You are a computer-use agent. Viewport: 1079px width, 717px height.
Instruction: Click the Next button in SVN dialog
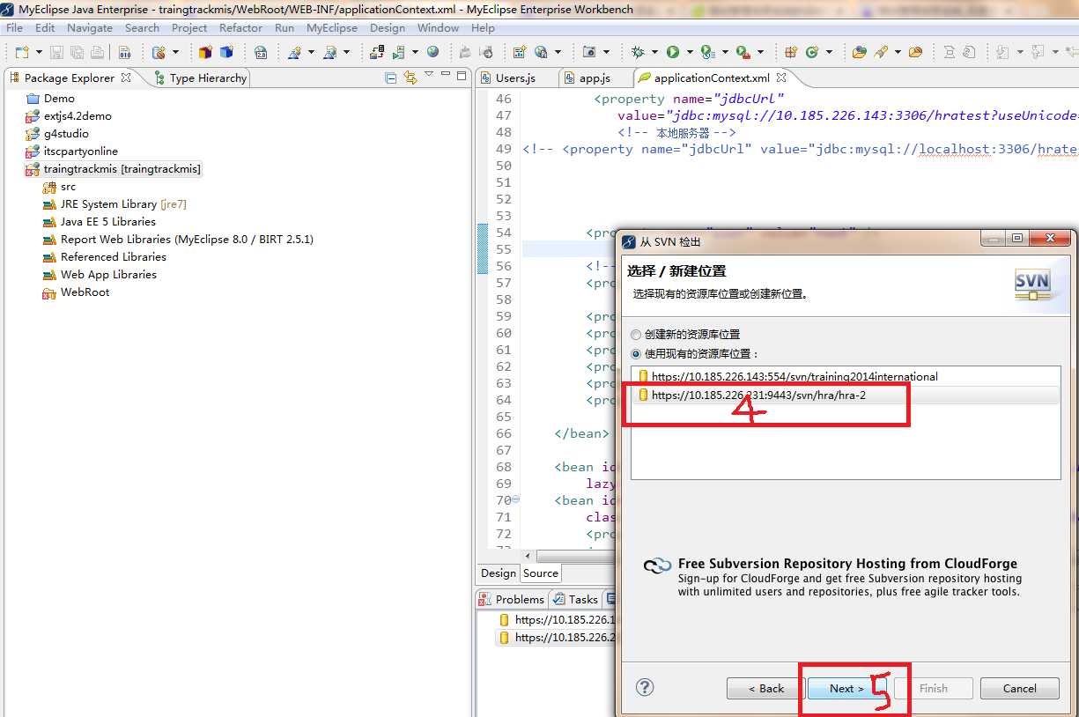pyautogui.click(x=847, y=688)
